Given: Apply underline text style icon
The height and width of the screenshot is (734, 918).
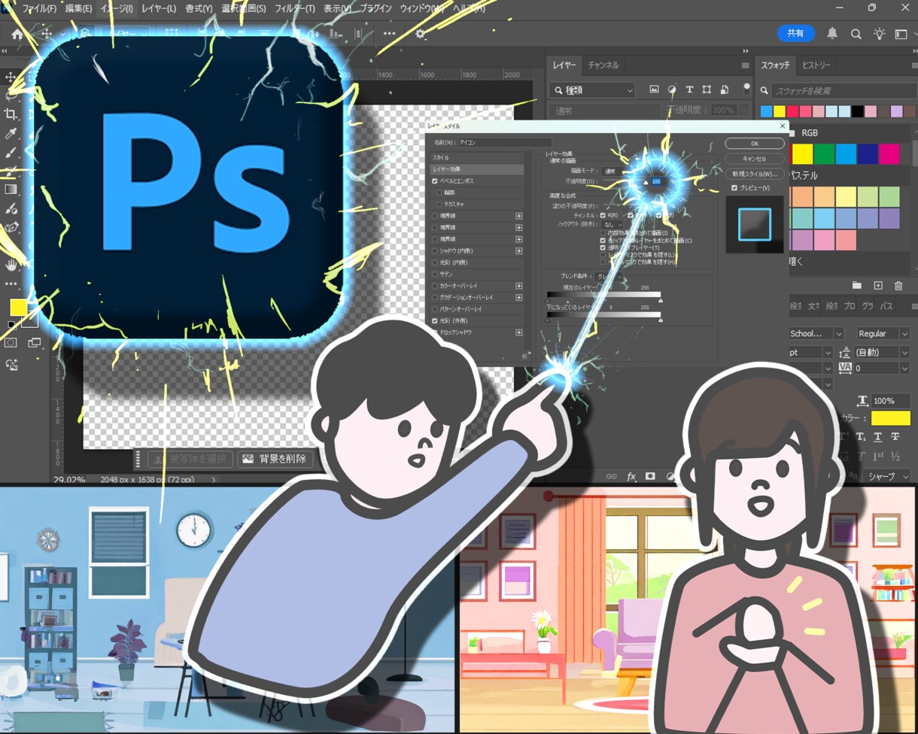Looking at the screenshot, I should (x=877, y=437).
